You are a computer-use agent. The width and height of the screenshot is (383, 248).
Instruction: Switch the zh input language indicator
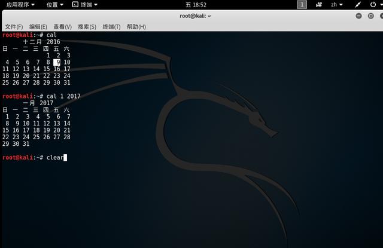336,4
